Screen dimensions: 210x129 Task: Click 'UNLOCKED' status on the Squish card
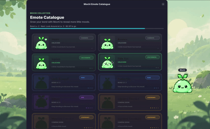[56, 63]
